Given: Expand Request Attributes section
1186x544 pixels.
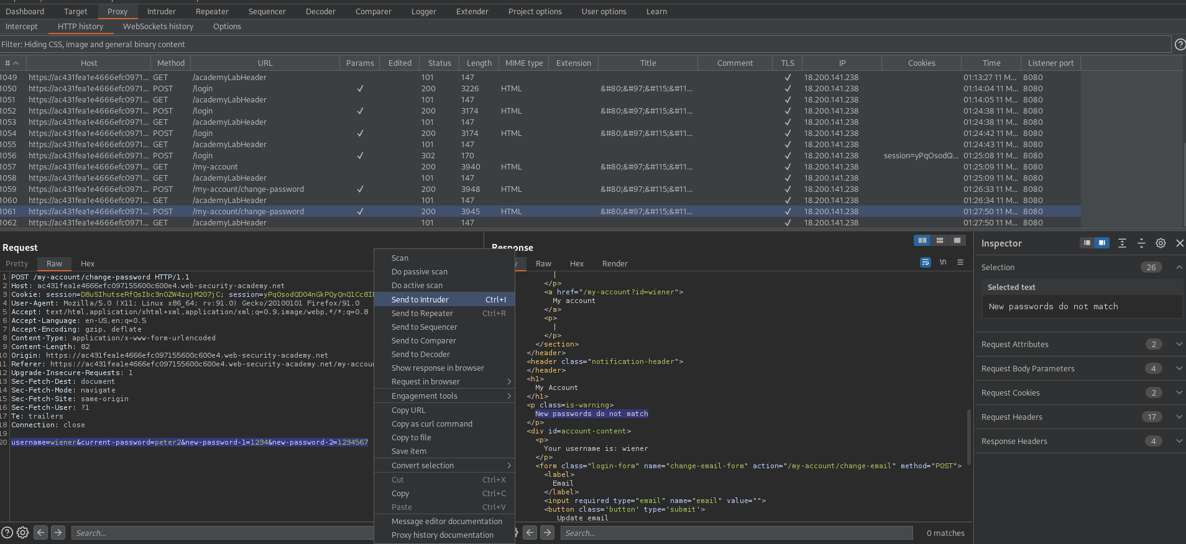Looking at the screenshot, I should 1179,344.
